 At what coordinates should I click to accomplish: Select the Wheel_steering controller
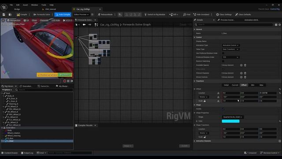pyautogui.click(x=14, y=136)
